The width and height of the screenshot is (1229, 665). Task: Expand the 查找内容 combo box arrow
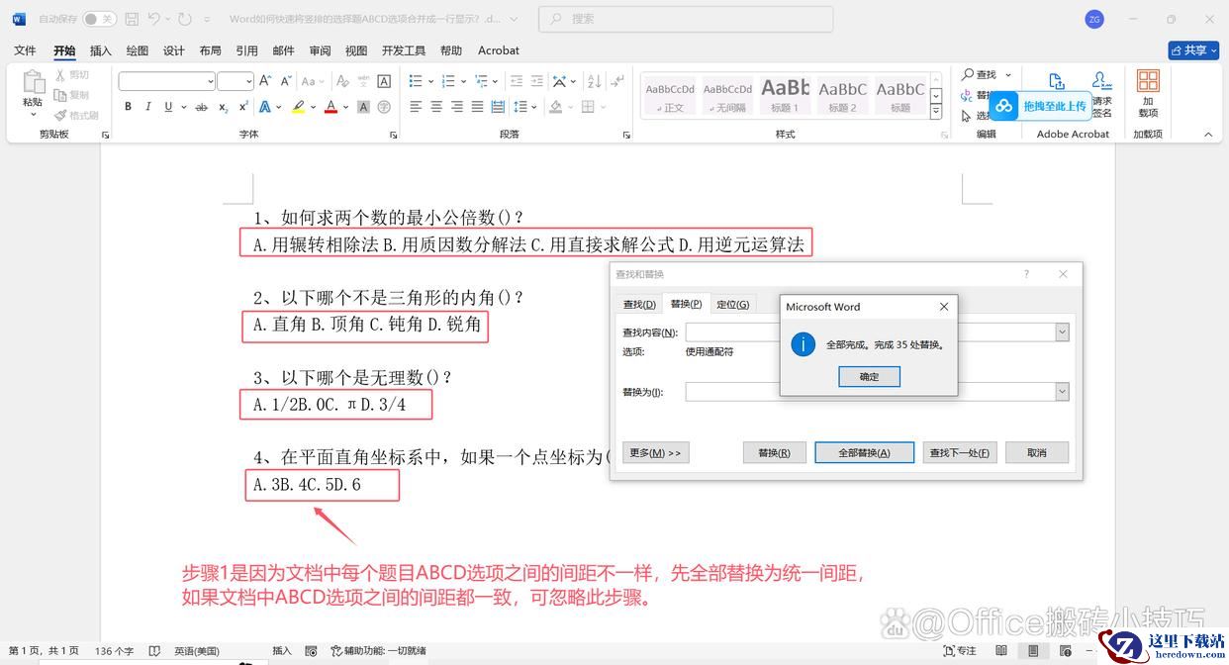pyautogui.click(x=1062, y=332)
